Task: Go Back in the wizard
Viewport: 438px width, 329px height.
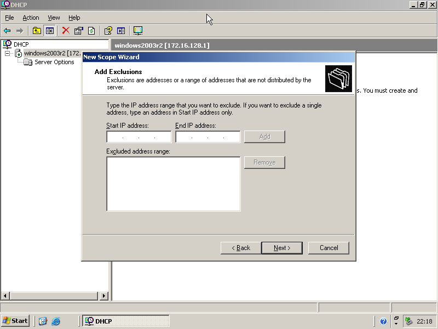Action: [x=241, y=248]
